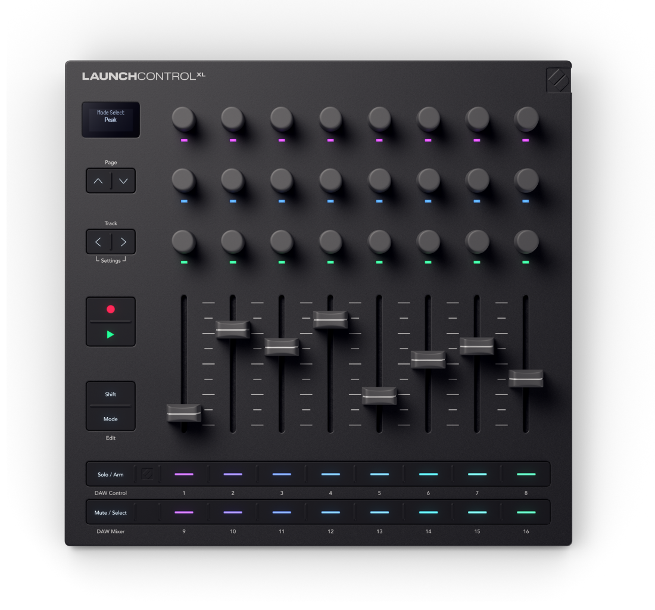Grab the fader cap above pad 3
The width and height of the screenshot is (655, 610).
282,347
